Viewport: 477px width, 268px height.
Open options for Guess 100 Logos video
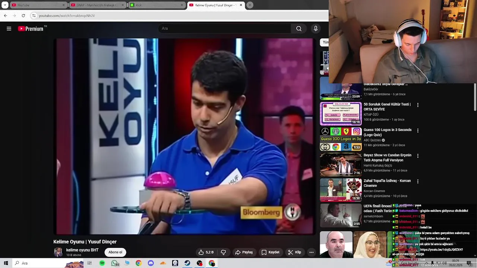pyautogui.click(x=418, y=131)
